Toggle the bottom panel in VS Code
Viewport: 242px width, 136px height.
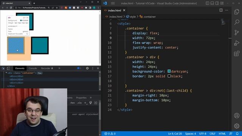click(x=212, y=3)
